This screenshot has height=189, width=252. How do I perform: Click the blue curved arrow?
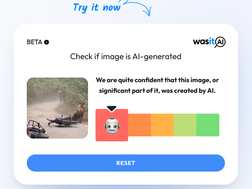click(x=137, y=8)
